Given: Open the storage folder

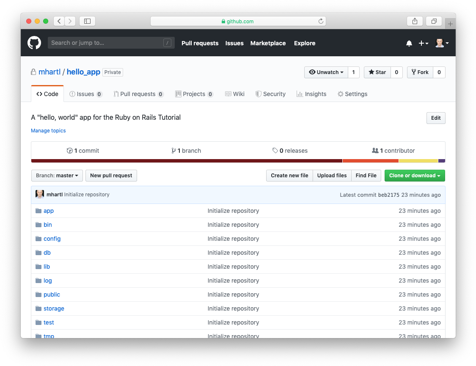Looking at the screenshot, I should (x=54, y=308).
